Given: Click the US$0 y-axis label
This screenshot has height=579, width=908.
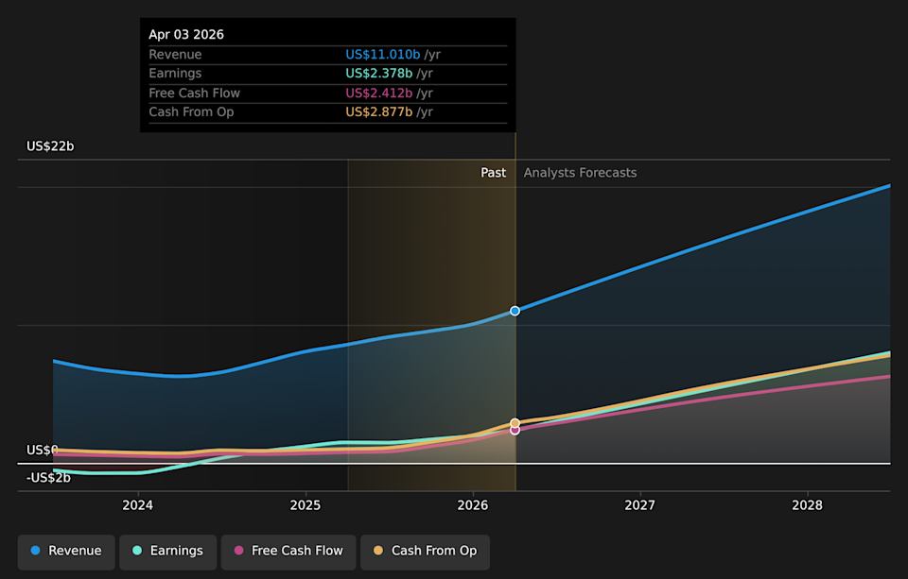Looking at the screenshot, I should [43, 450].
